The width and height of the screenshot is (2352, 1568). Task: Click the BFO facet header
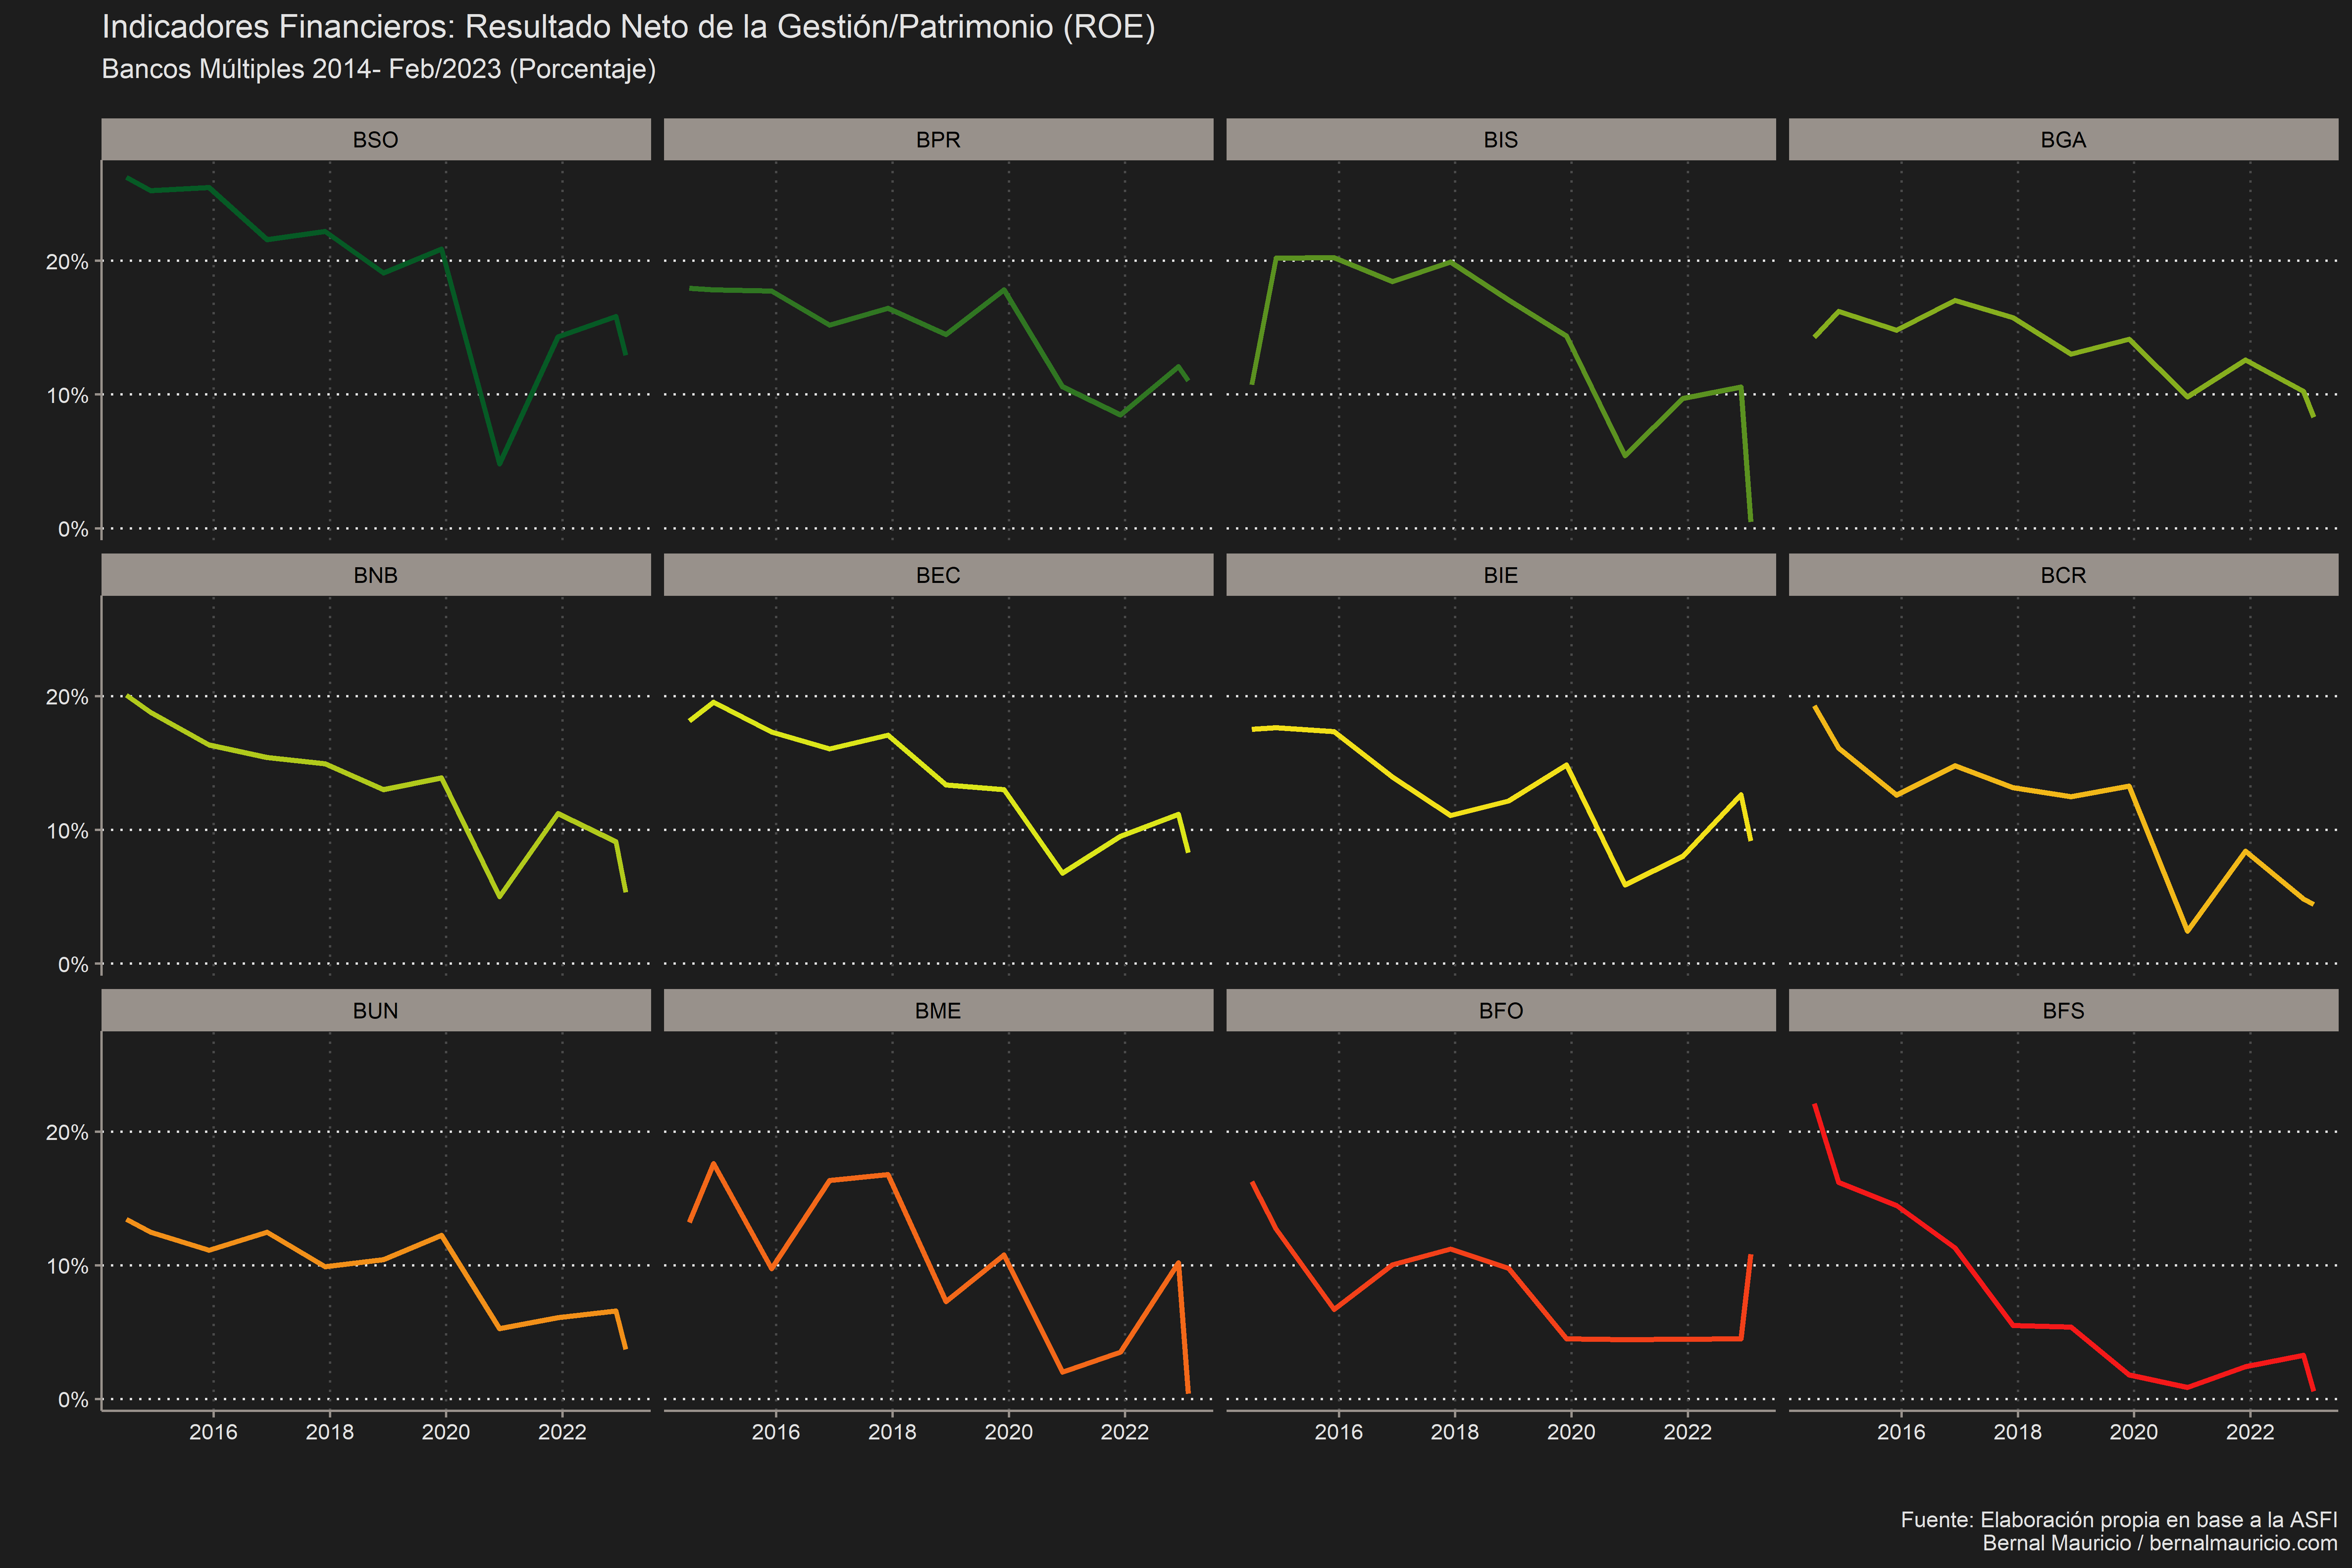(1501, 1010)
